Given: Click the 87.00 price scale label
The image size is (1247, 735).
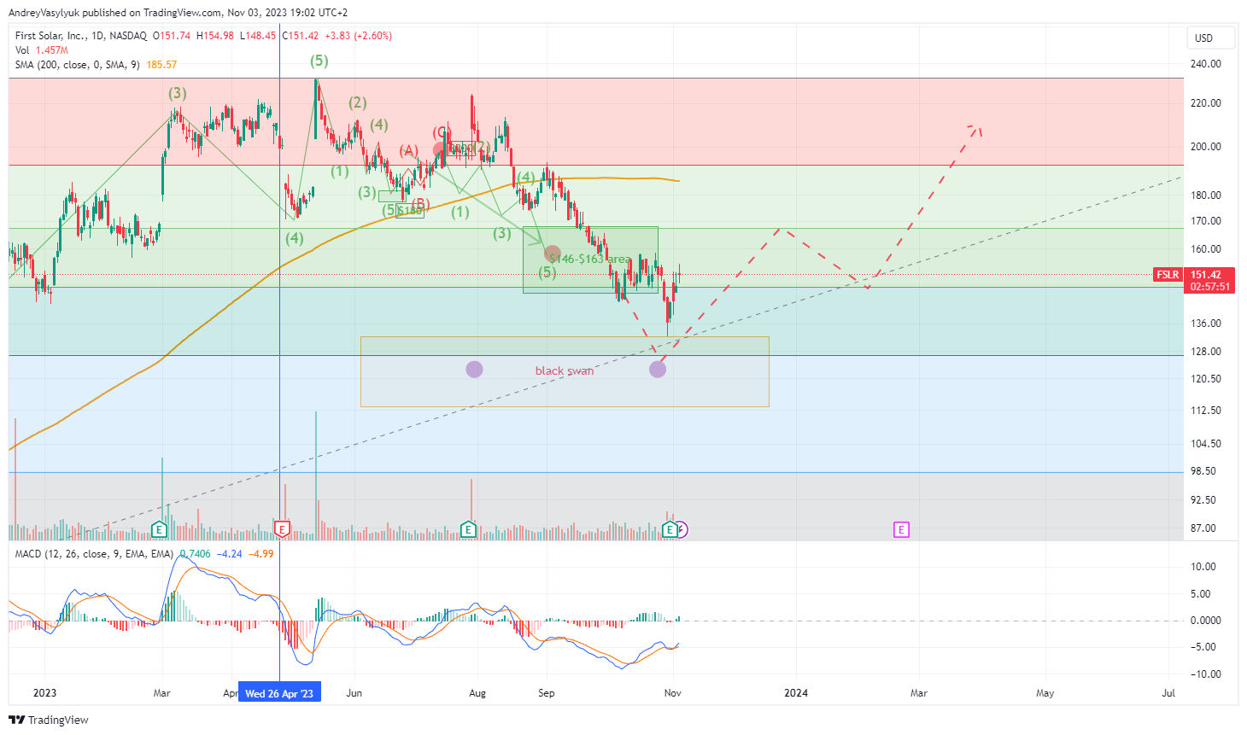Looking at the screenshot, I should 1203,528.
